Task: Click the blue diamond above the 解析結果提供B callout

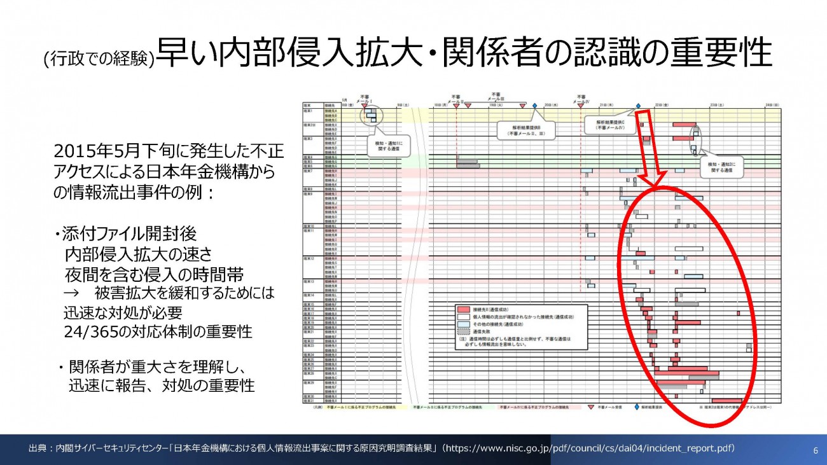Action: click(x=535, y=106)
